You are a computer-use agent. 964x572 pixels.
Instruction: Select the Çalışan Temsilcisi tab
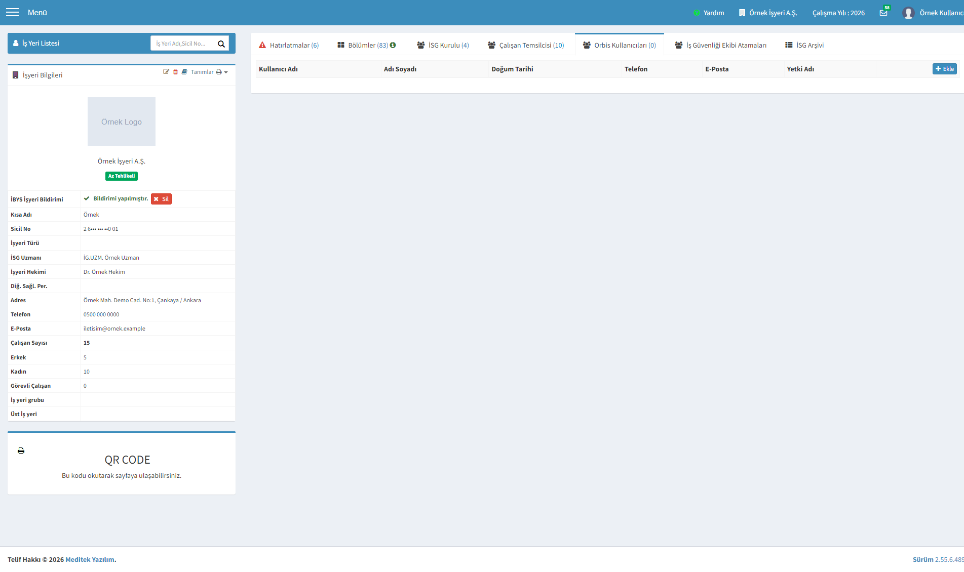[526, 45]
